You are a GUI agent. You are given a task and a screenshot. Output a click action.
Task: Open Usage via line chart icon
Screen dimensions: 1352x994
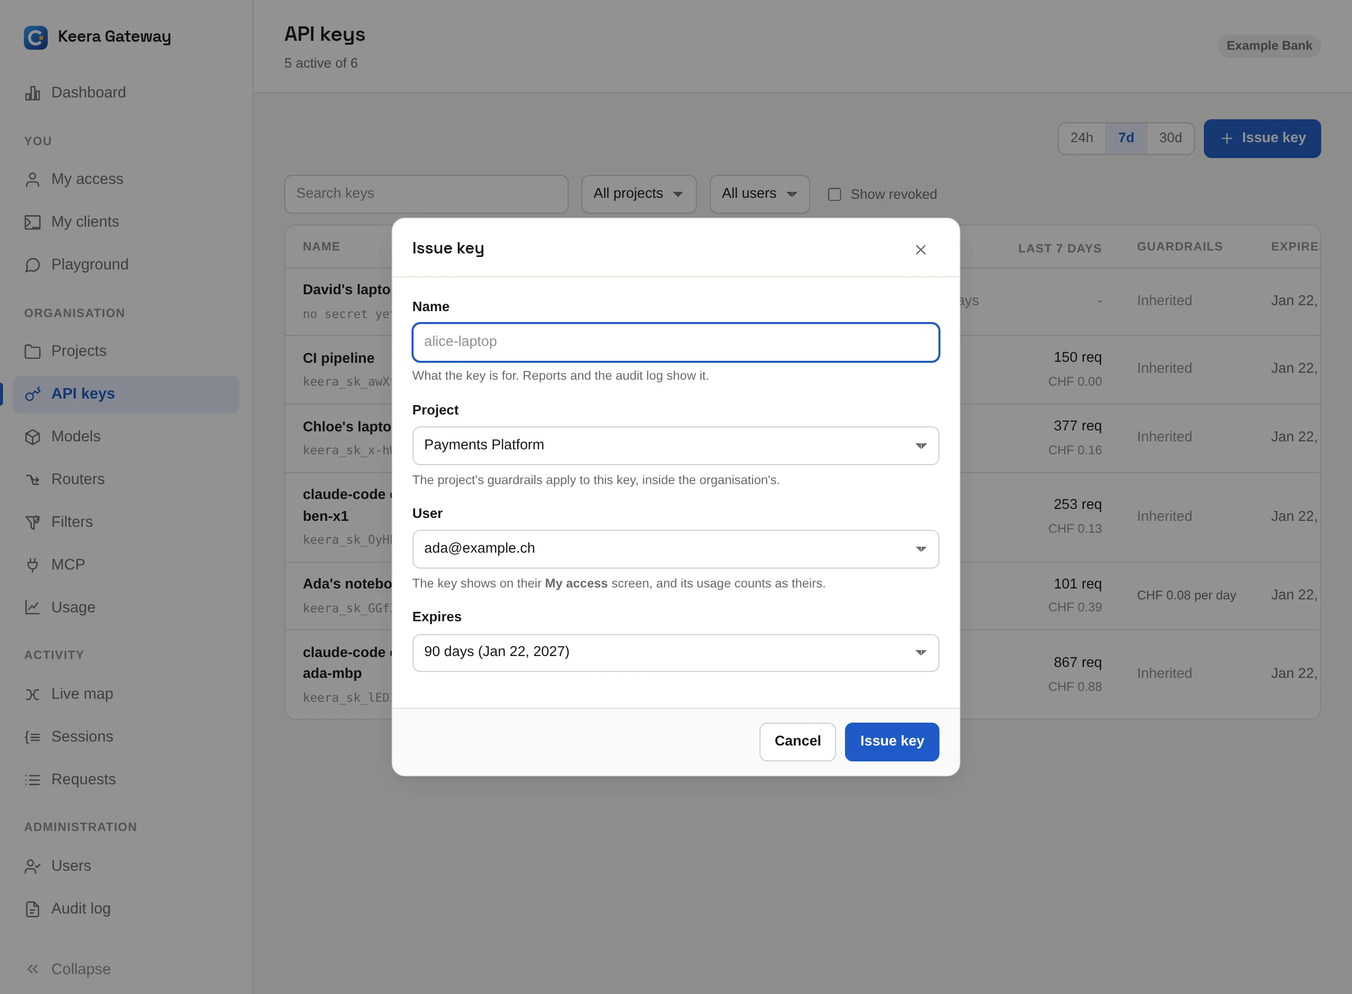[x=32, y=608]
